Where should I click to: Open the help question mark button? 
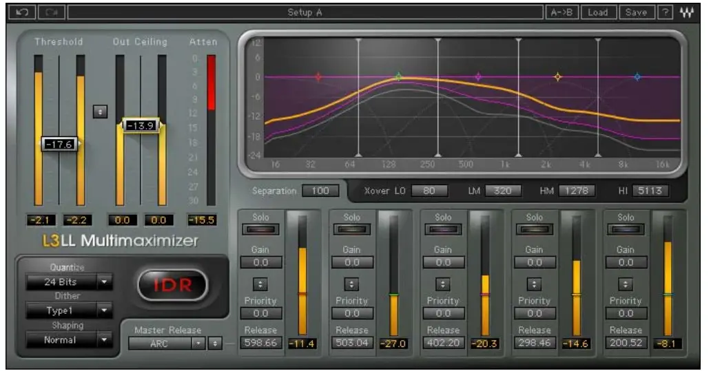666,12
